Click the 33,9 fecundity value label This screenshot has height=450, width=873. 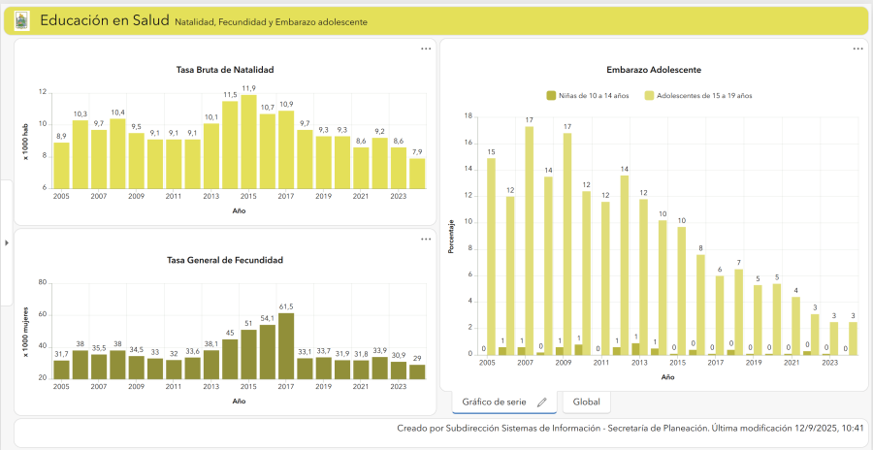(x=379, y=351)
